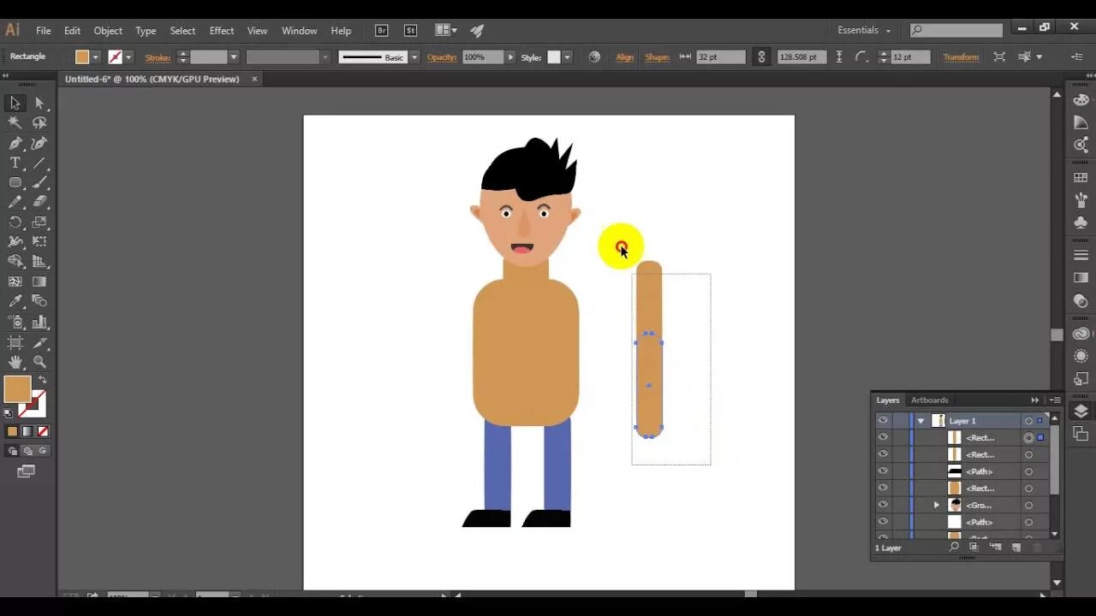Click the corner radius field 12 pt
The height and width of the screenshot is (616, 1096).
tap(912, 57)
